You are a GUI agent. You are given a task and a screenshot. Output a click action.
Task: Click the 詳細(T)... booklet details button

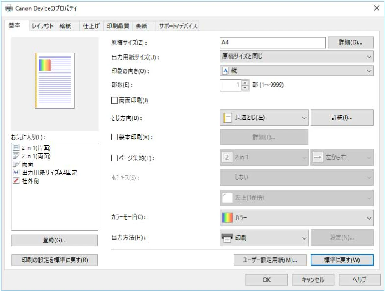click(x=264, y=137)
